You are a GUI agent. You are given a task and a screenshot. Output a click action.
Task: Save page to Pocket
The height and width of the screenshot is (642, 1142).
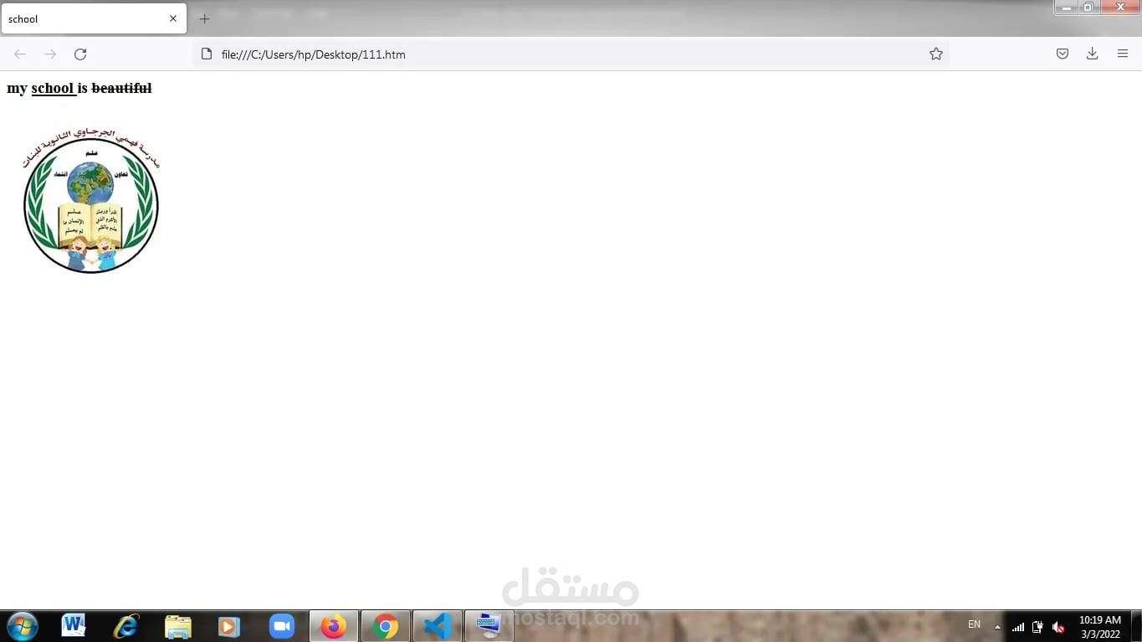tap(1063, 54)
